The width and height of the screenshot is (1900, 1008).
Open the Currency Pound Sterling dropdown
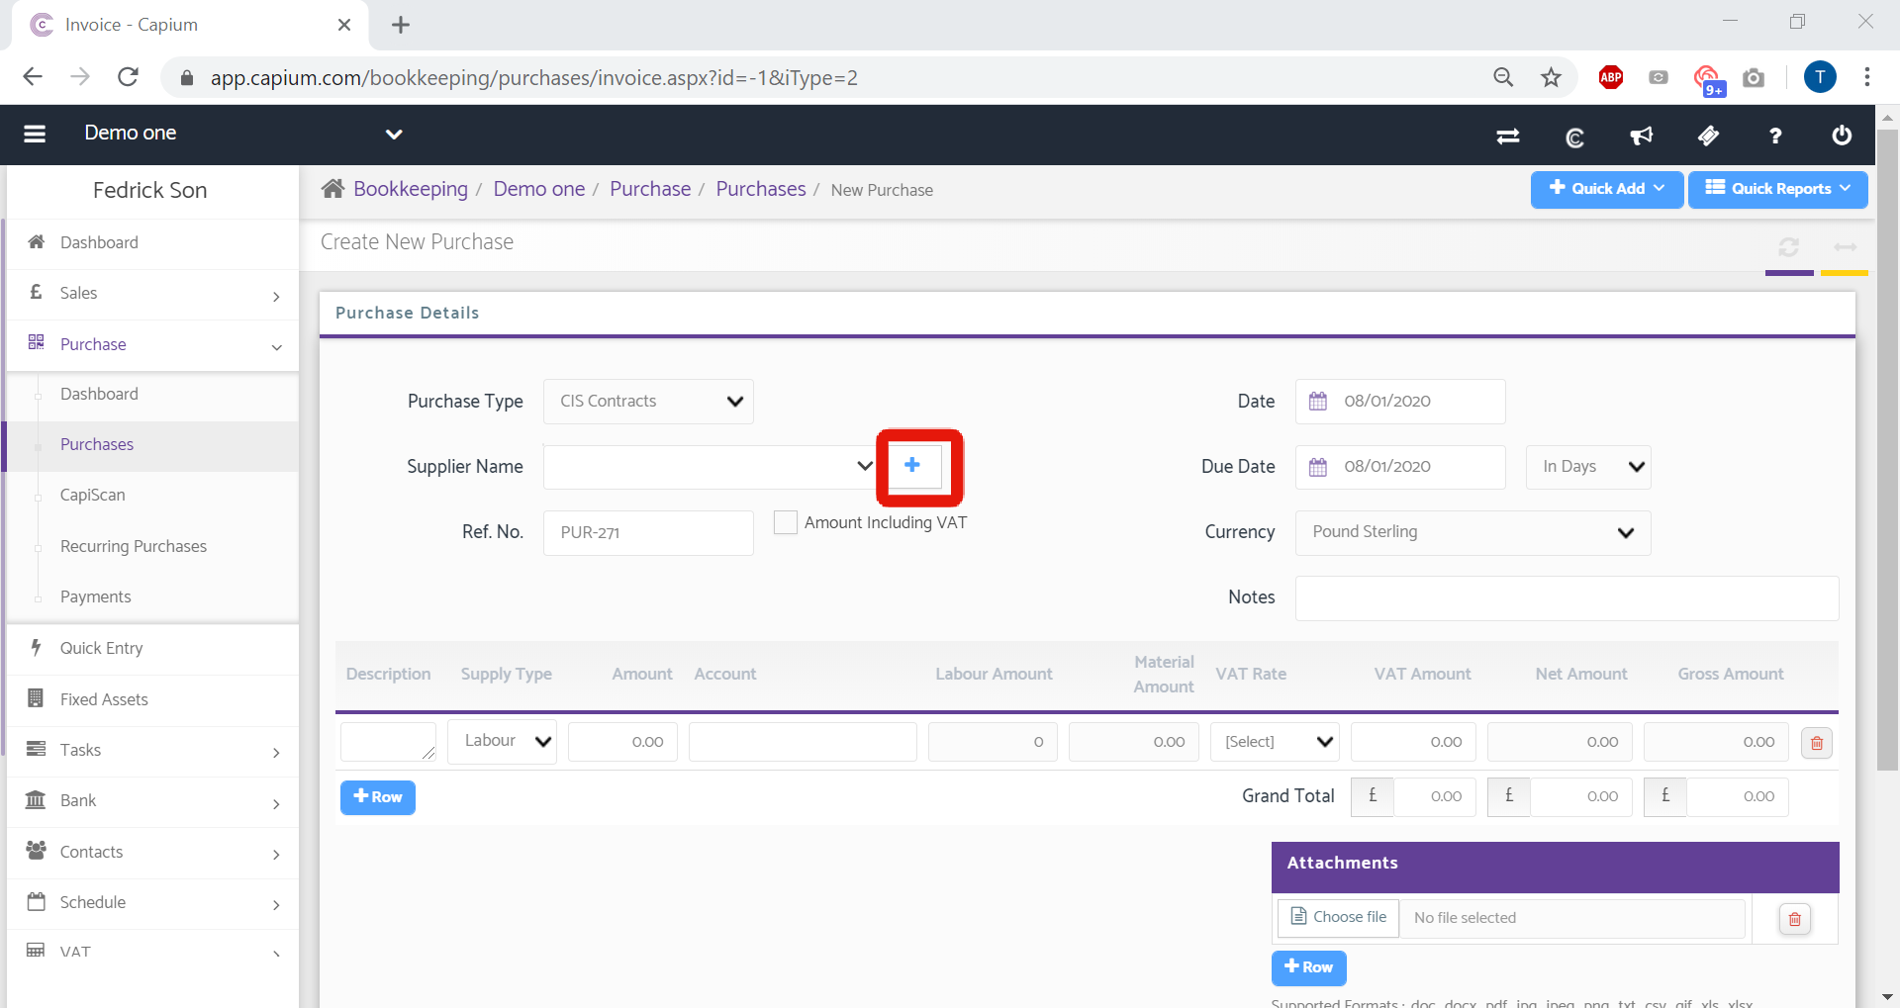[x=1472, y=532]
